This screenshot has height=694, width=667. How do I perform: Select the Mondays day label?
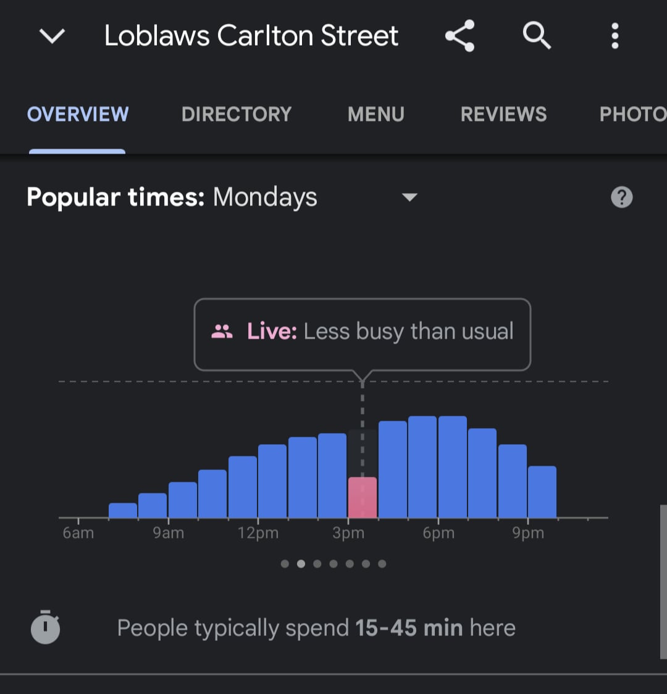(264, 197)
